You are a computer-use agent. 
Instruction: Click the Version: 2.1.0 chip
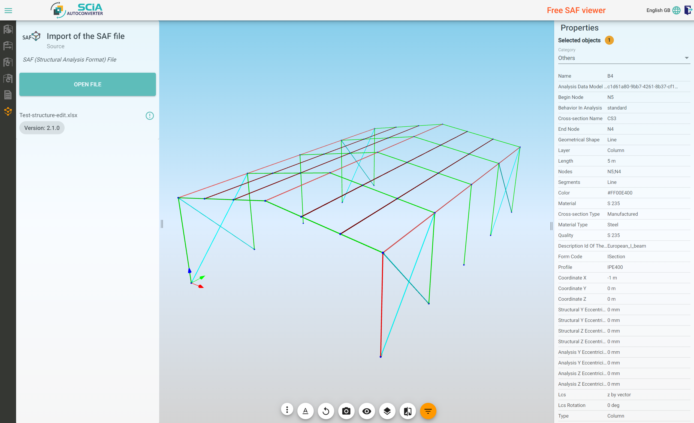pos(42,128)
